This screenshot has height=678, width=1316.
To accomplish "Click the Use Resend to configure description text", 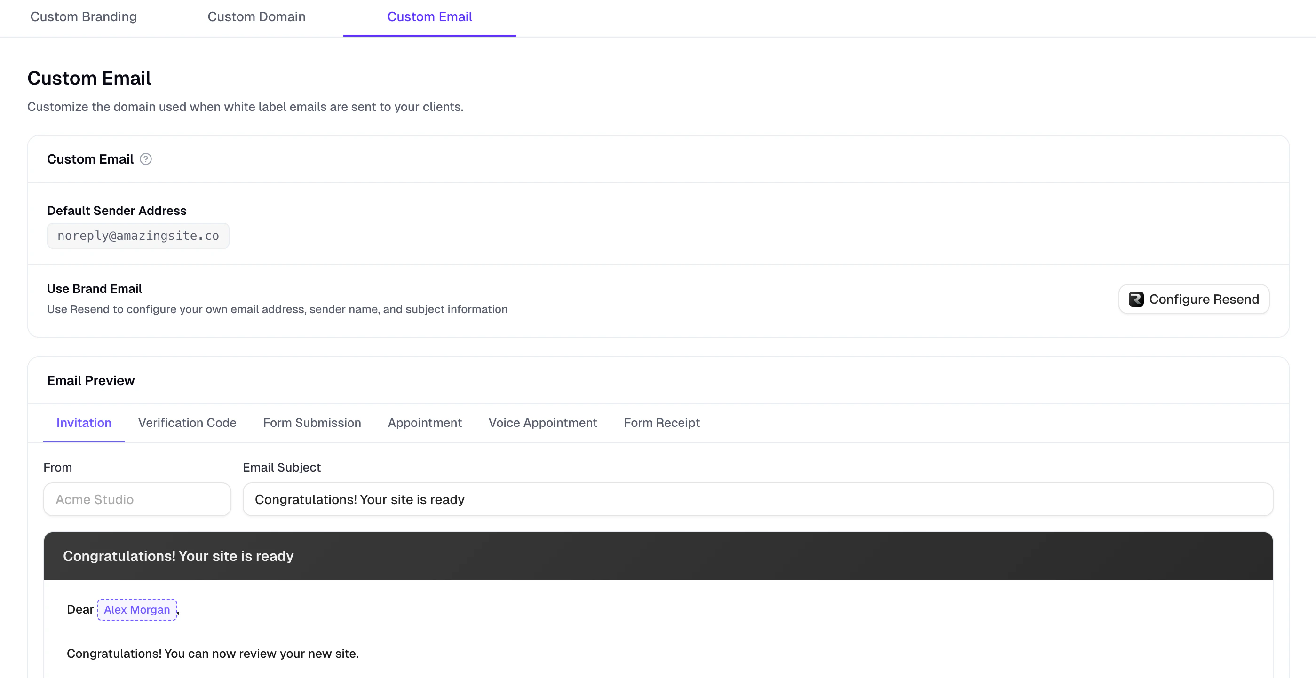I will (277, 309).
